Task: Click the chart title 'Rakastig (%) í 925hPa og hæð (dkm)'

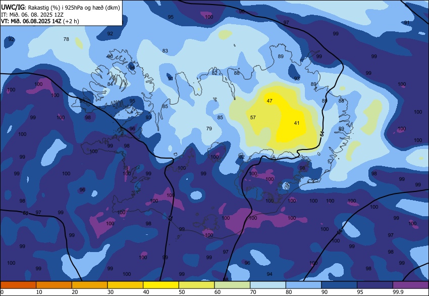Action: pos(74,8)
